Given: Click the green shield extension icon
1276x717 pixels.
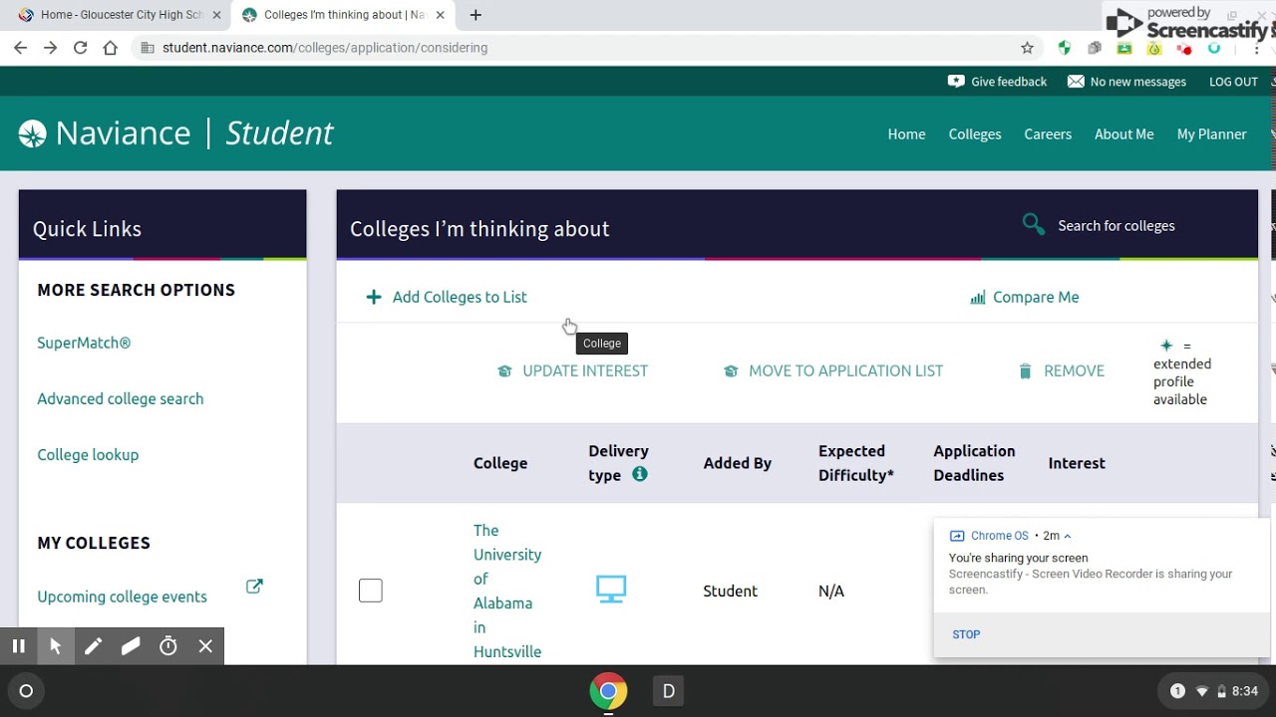Looking at the screenshot, I should tap(1065, 48).
